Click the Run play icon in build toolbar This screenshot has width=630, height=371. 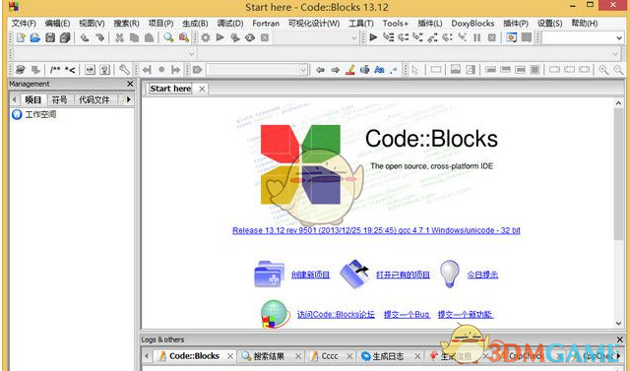(220, 37)
